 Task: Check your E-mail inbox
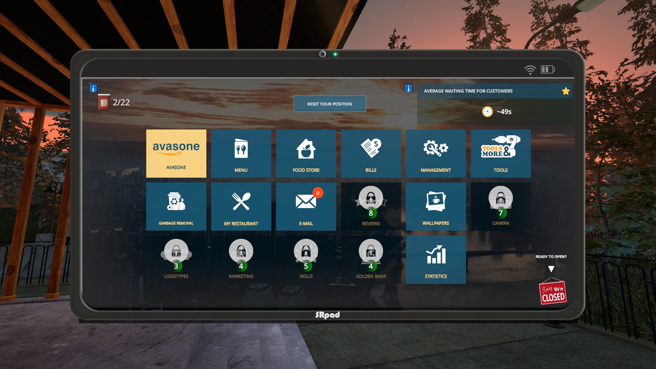[306, 206]
